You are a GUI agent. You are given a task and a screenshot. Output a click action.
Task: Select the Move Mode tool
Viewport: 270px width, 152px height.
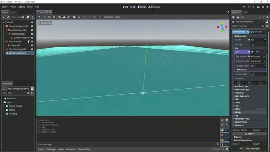[x=45, y=17]
